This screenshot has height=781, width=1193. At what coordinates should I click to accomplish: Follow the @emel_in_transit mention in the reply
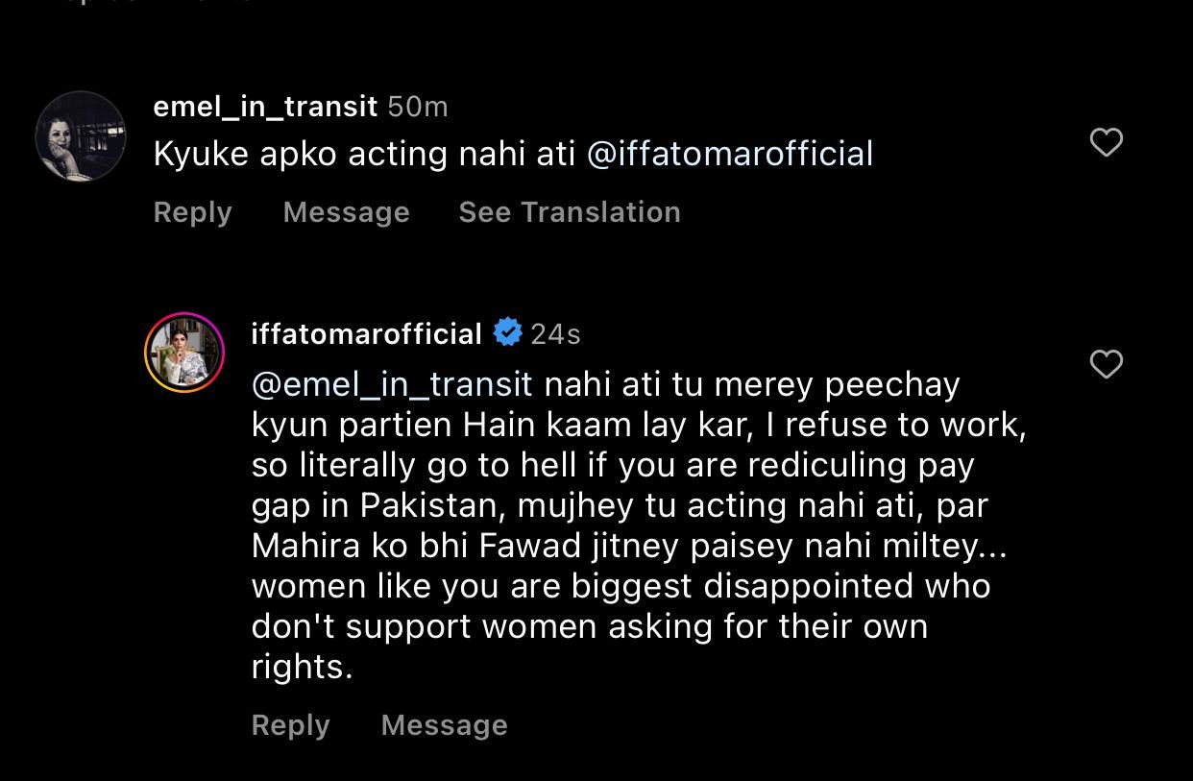[x=392, y=384]
